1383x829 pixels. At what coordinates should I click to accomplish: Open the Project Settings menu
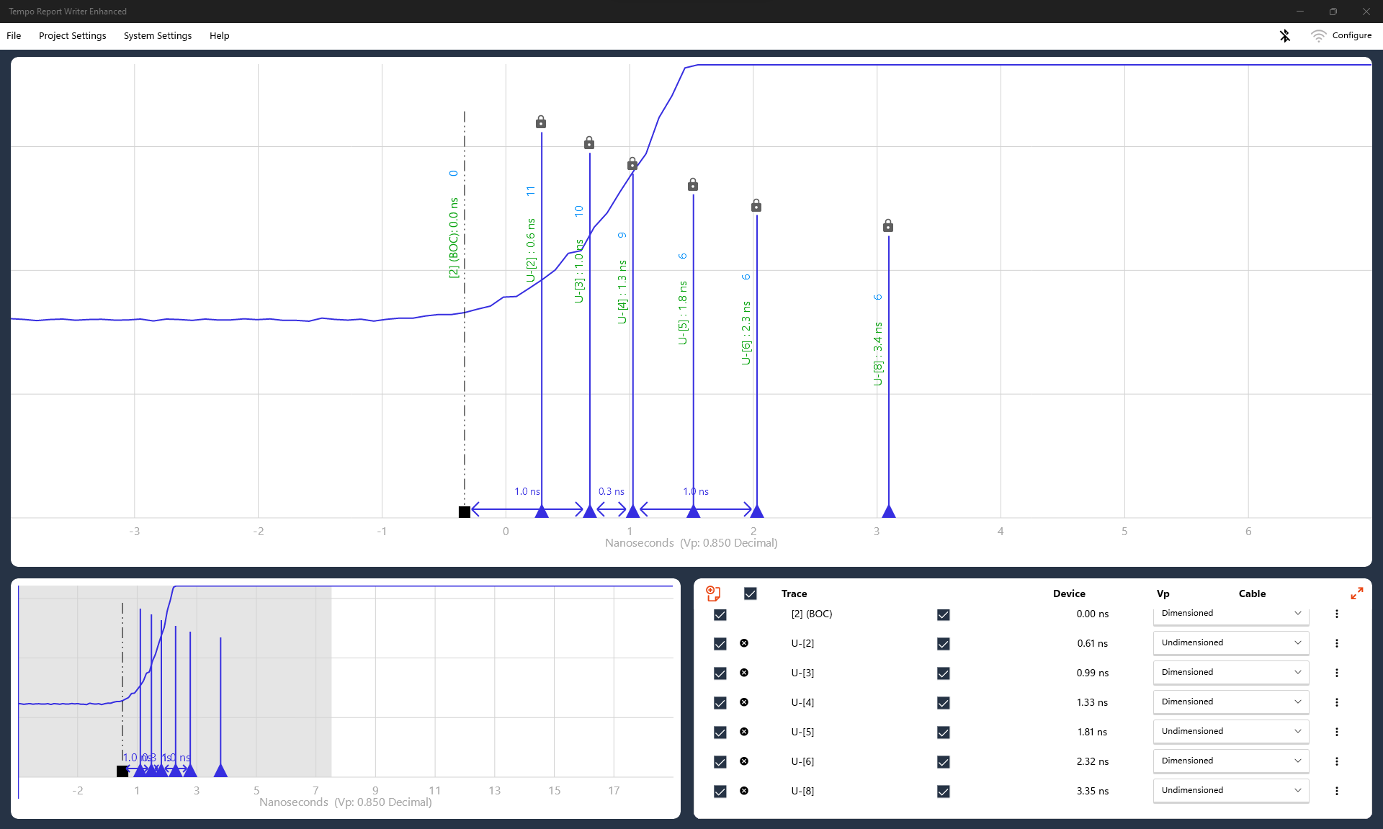(72, 35)
